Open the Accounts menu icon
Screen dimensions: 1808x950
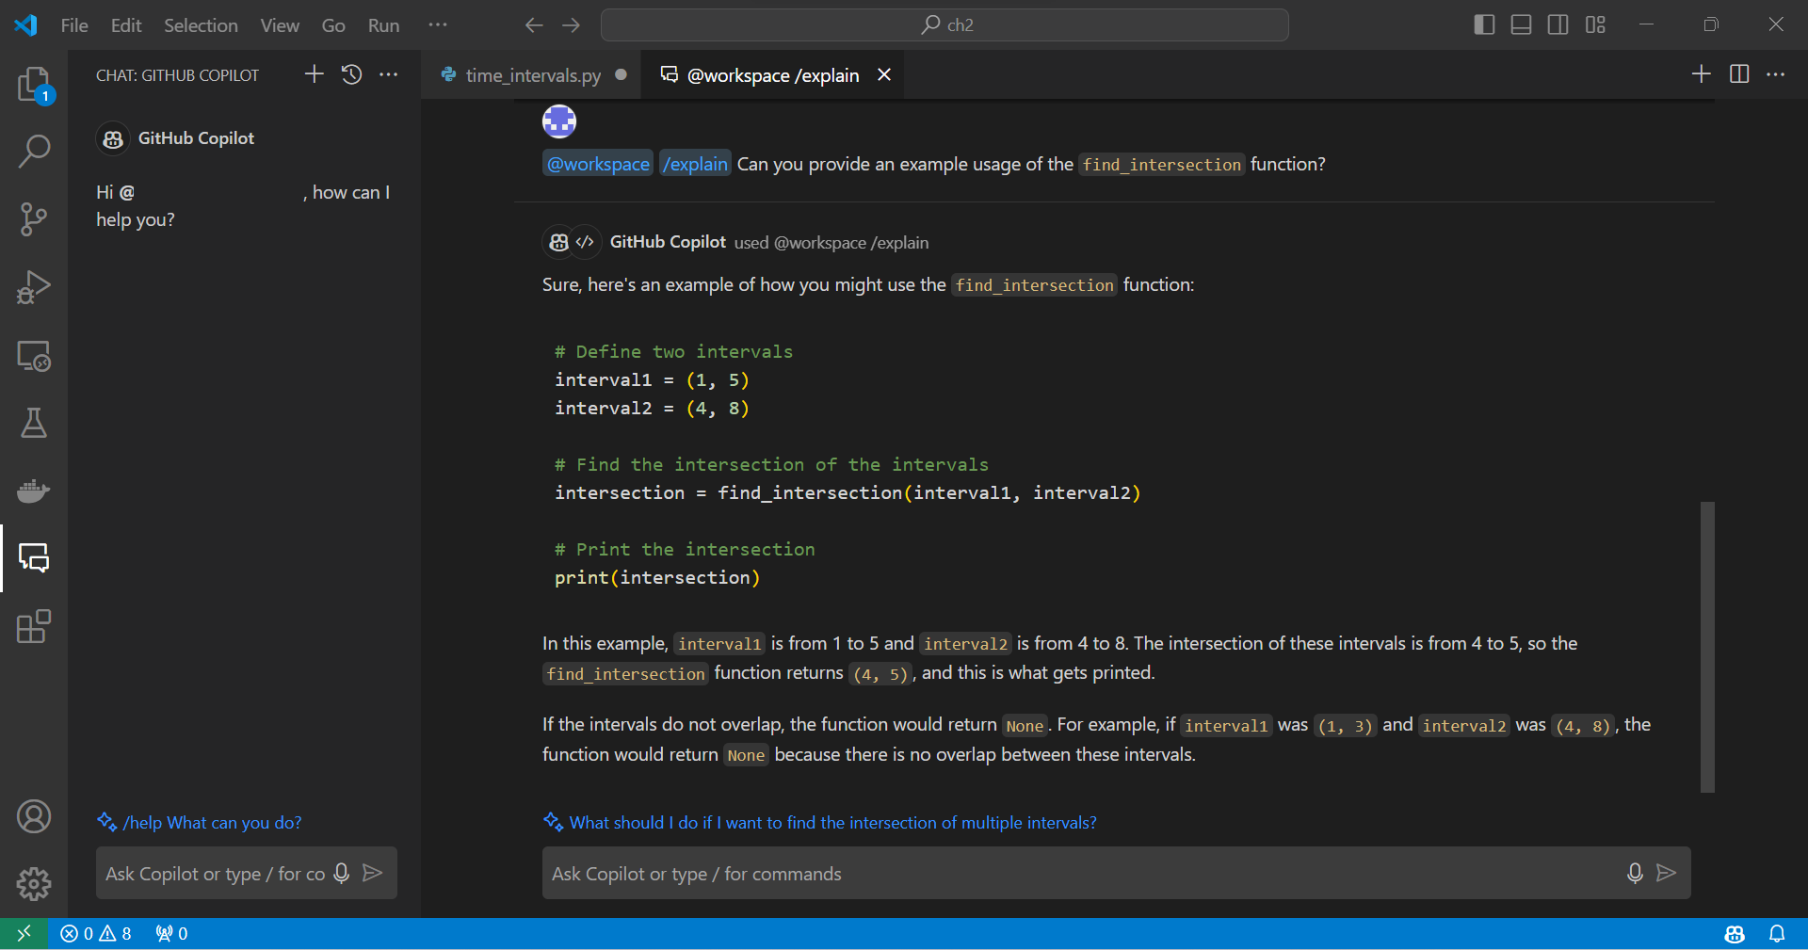point(34,816)
